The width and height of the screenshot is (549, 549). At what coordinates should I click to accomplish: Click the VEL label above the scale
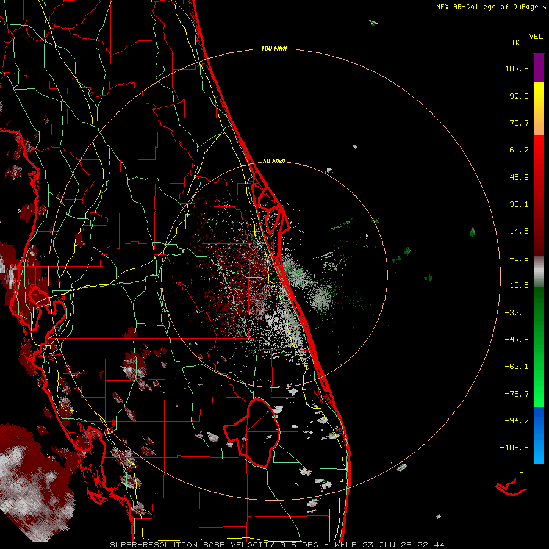(536, 37)
